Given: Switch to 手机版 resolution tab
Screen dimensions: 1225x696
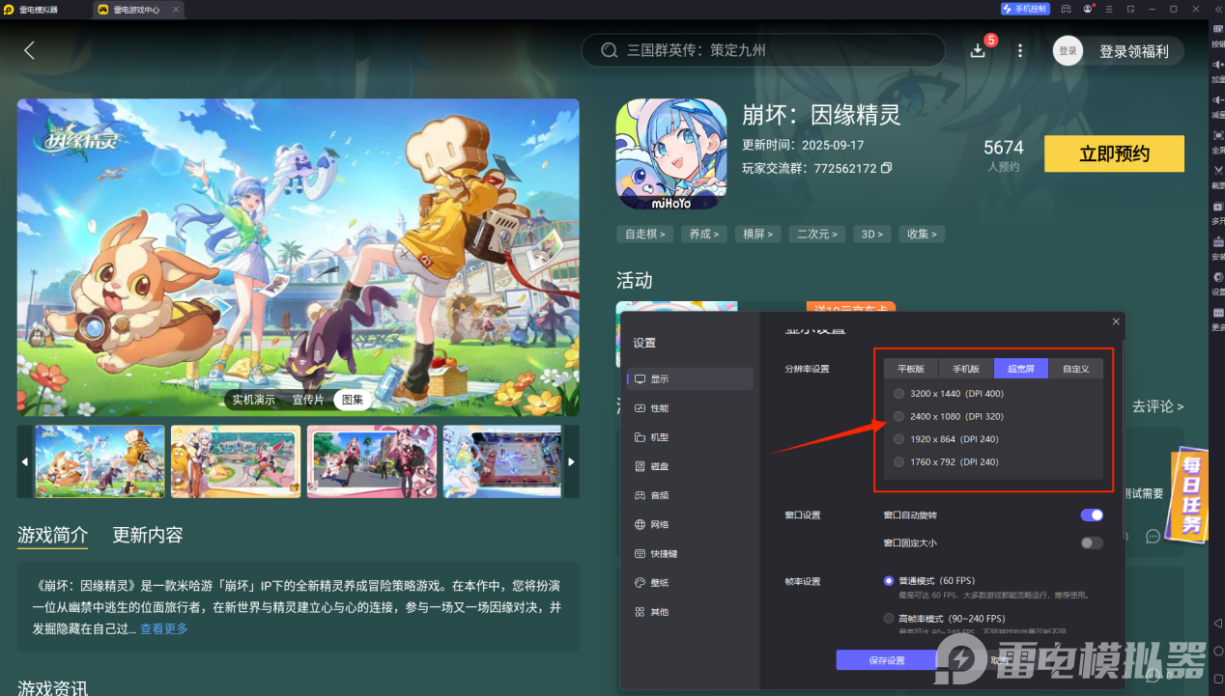Looking at the screenshot, I should coord(966,369).
